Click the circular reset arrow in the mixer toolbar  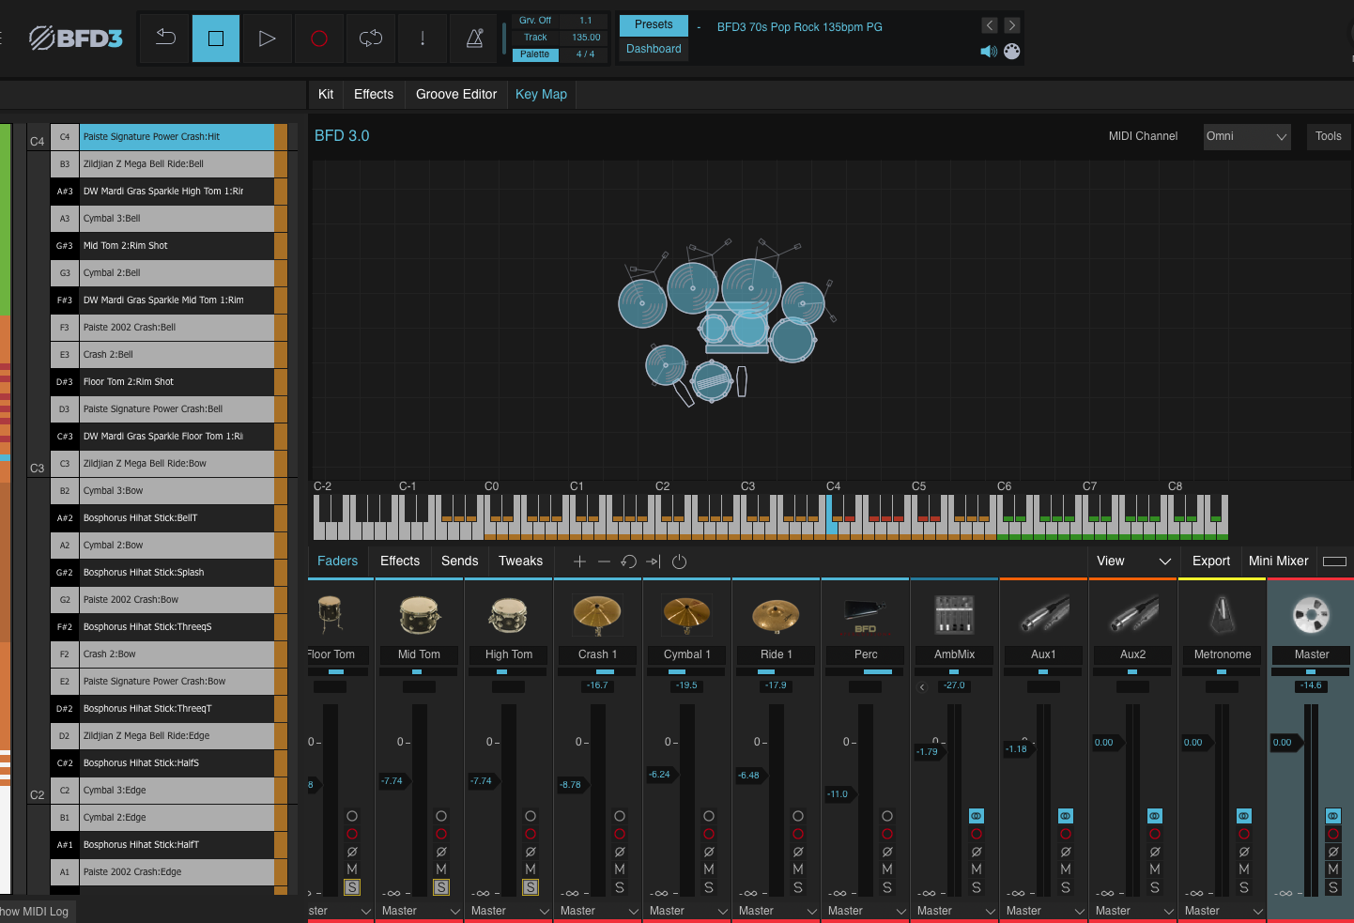[629, 561]
